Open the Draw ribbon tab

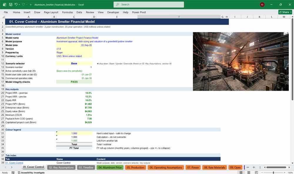pyautogui.click(x=37, y=12)
